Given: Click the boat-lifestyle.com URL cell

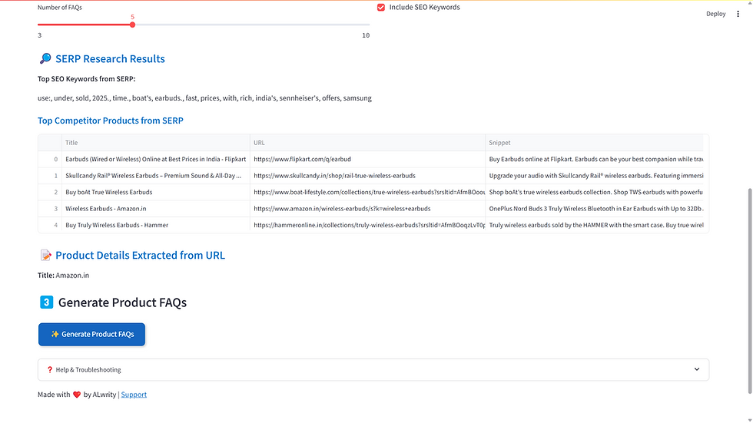Looking at the screenshot, I should pyautogui.click(x=367, y=192).
